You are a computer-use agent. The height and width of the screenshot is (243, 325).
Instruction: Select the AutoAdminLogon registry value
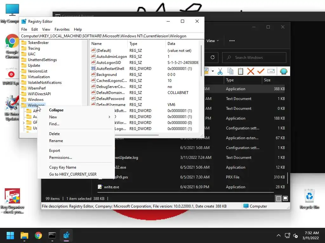pos(111,57)
